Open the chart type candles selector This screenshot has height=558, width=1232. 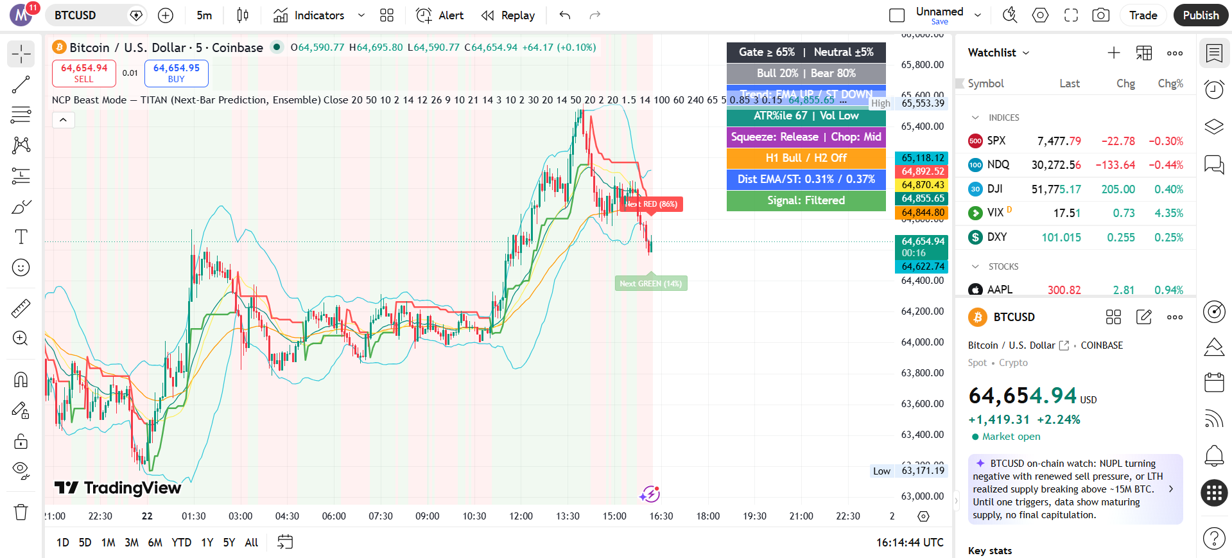pos(243,15)
